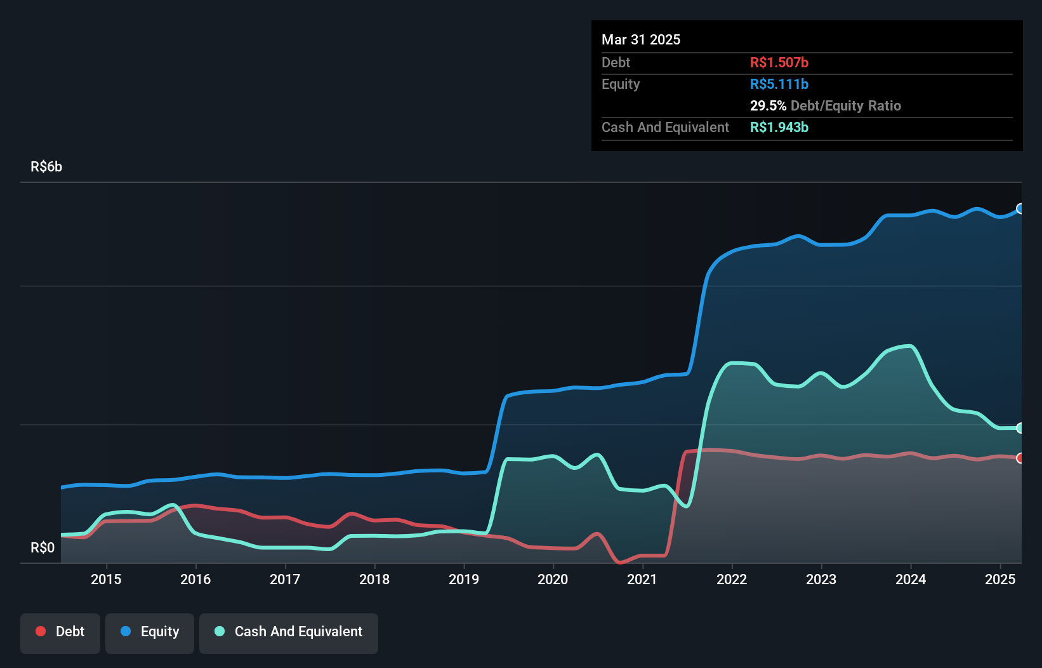
Task: Click the R$6b y-axis label
Action: [x=46, y=166]
